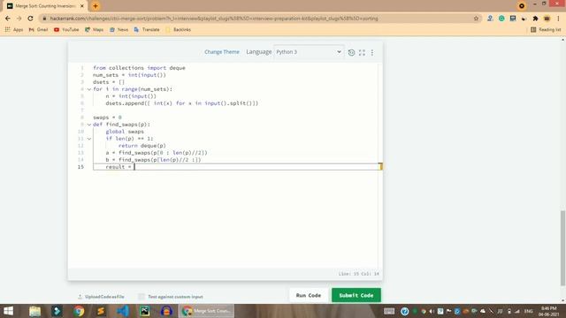Click the reset code history icon

click(351, 53)
